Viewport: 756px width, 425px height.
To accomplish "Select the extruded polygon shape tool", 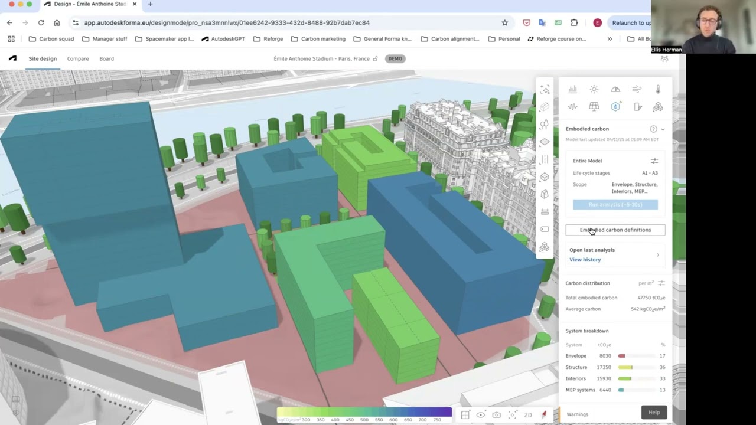I will (x=545, y=194).
